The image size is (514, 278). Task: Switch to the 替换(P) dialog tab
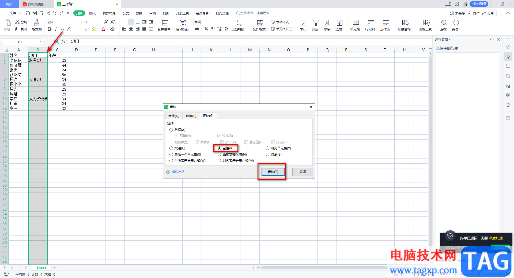[x=191, y=116]
